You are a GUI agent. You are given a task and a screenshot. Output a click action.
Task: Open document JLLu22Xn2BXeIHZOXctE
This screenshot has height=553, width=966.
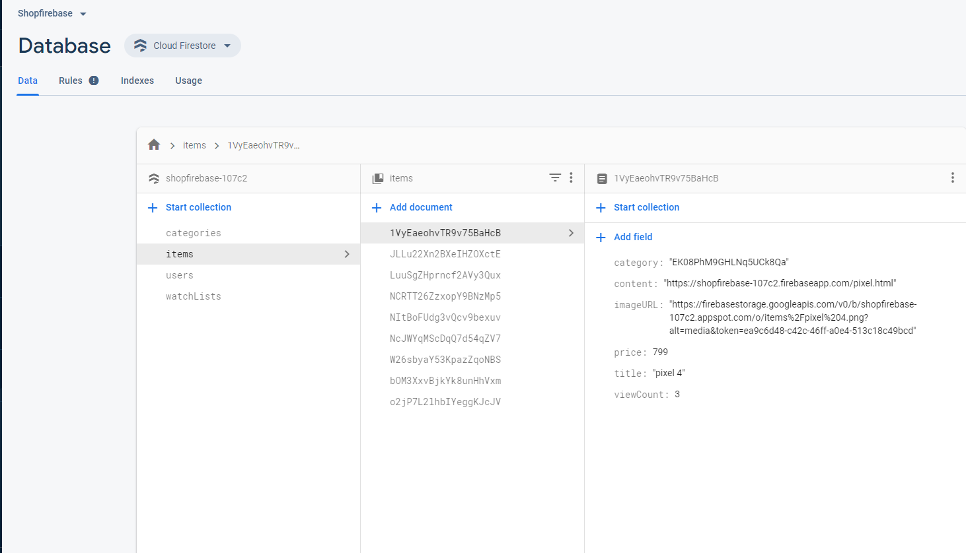coord(445,253)
